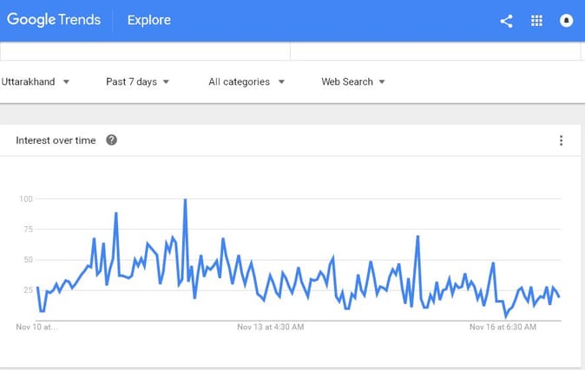Click the 100 value on the y-axis

coord(26,199)
